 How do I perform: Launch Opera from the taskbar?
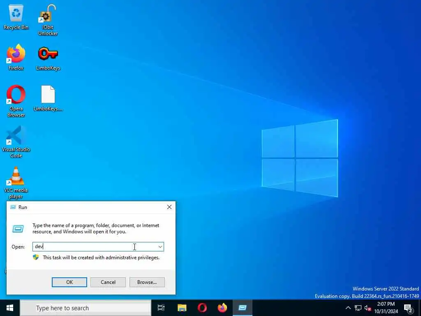tap(202, 308)
